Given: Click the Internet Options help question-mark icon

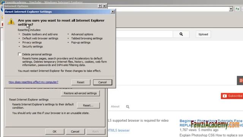Looking at the screenshot, I should [100, 6].
